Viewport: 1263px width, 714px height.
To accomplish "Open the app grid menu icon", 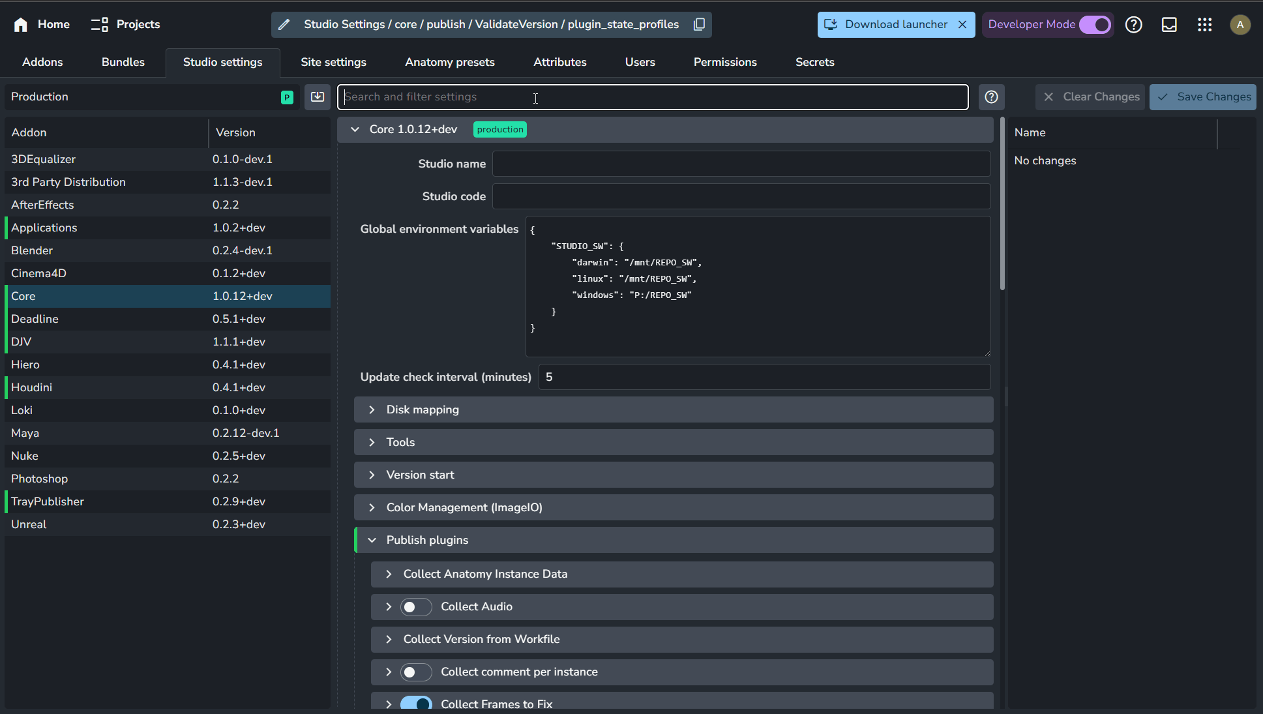I will tap(1204, 25).
